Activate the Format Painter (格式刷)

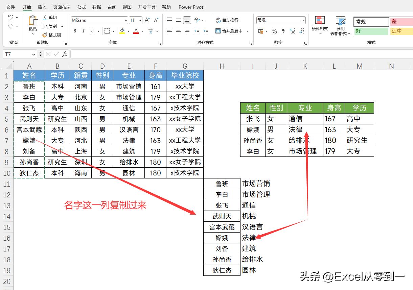click(x=45, y=35)
